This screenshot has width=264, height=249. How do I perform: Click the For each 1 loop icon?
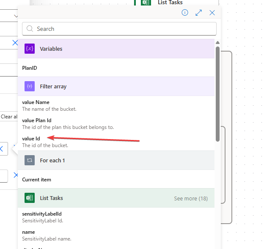pos(30,161)
